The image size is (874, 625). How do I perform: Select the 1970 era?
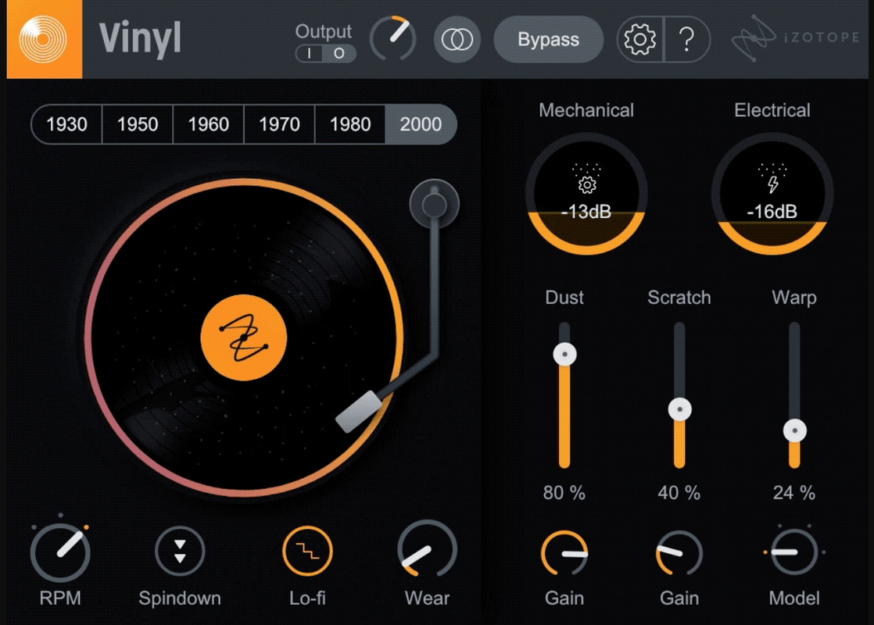(x=279, y=124)
